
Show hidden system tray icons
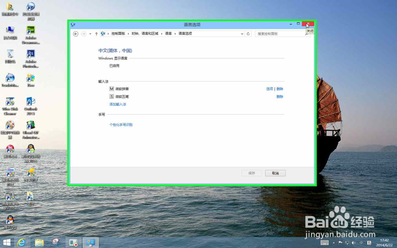coord(333,242)
